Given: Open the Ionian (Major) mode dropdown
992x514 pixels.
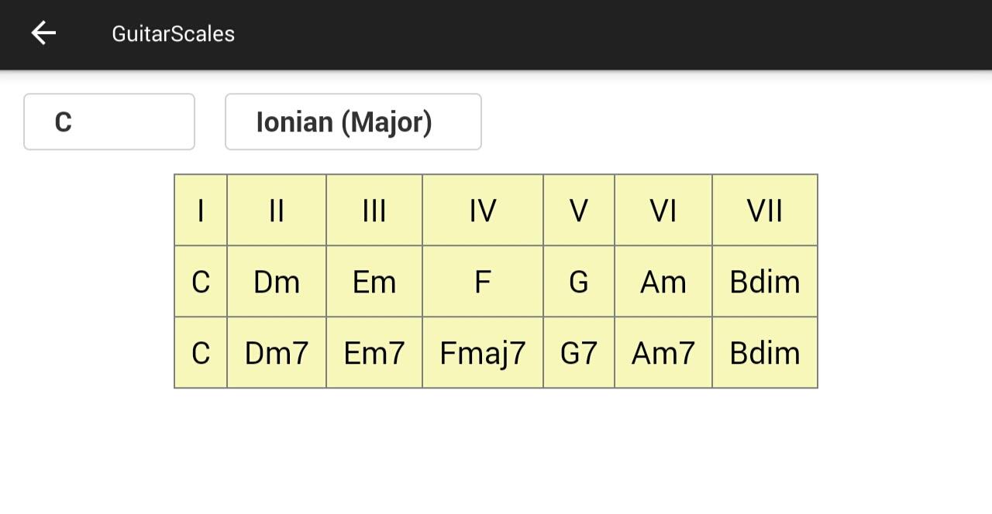Looking at the screenshot, I should [x=353, y=122].
